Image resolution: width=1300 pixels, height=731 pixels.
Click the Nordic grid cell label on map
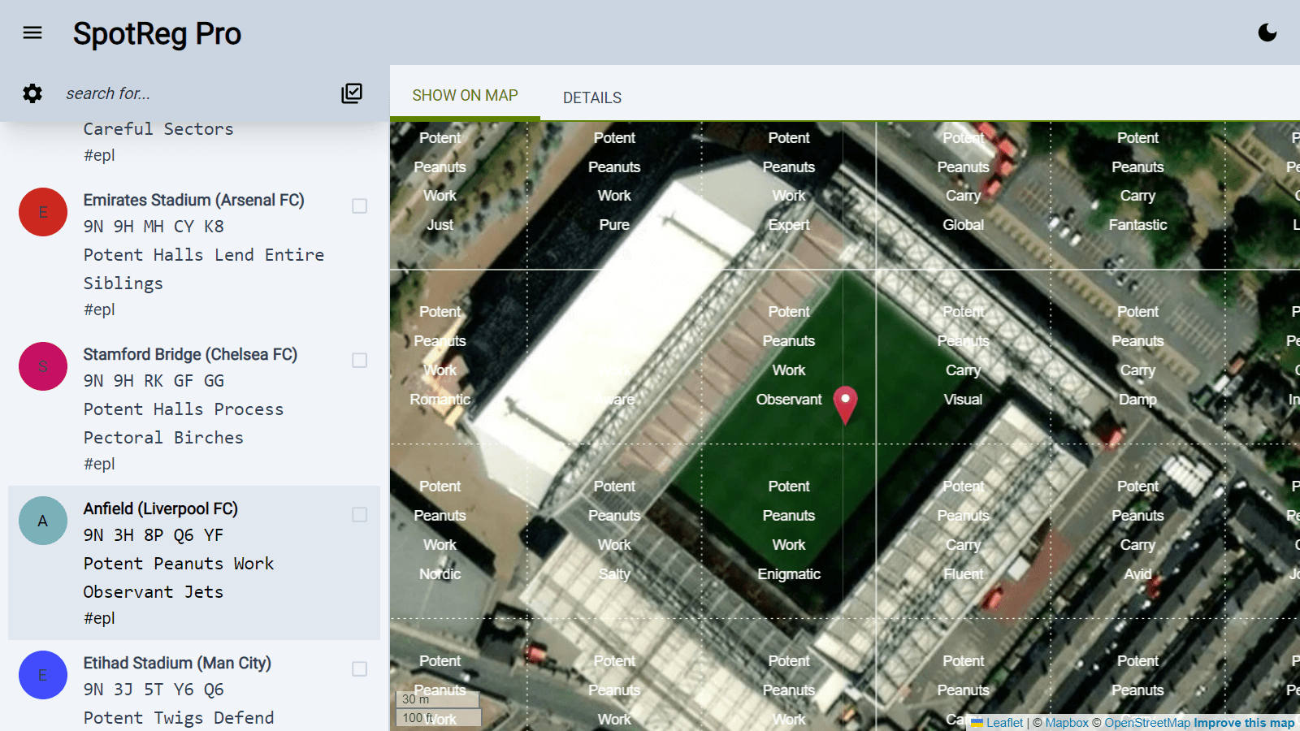(440, 574)
